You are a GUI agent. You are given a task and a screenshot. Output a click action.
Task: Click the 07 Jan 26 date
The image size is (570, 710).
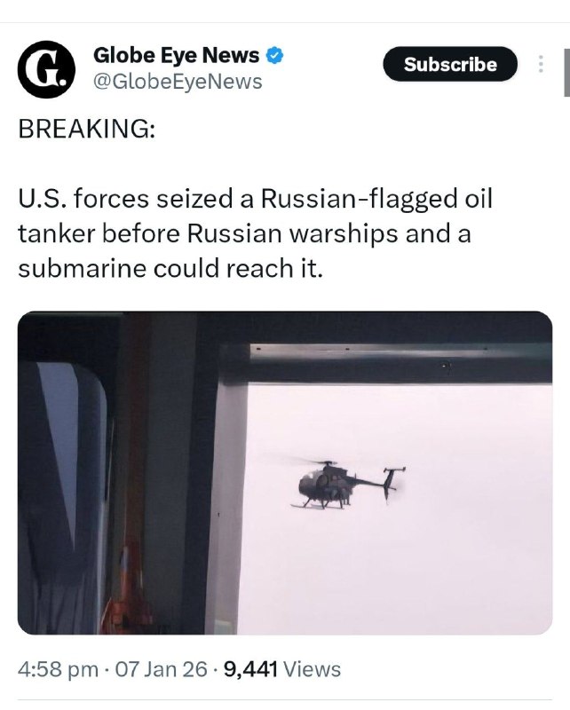(161, 669)
